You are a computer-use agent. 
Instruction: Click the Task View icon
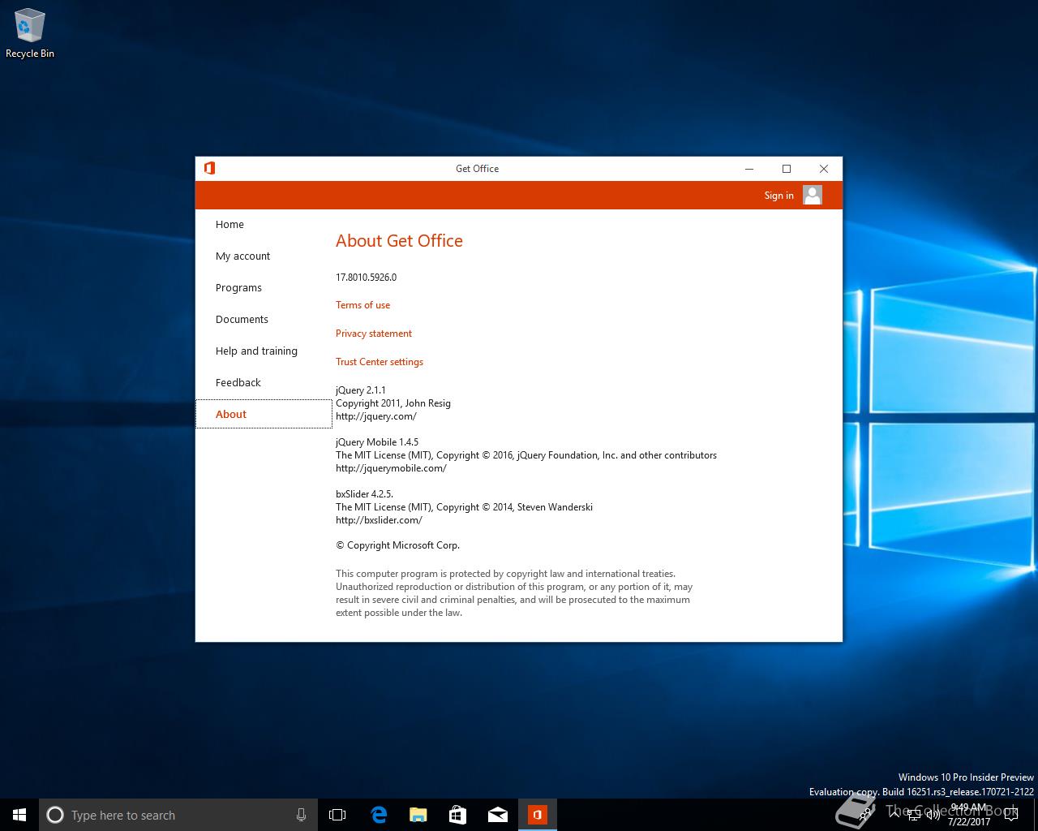pos(337,815)
